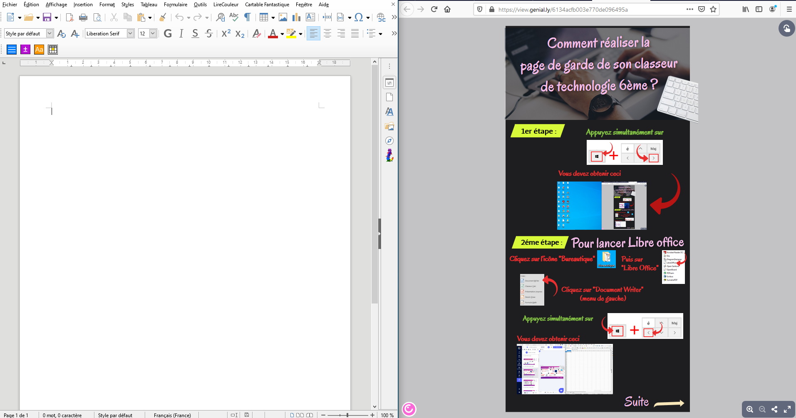This screenshot has height=418, width=796.
Task: Click Genially zoom in magnifier
Action: click(x=750, y=409)
